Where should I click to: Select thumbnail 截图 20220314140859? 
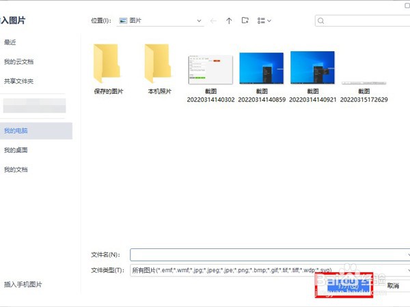pos(262,68)
